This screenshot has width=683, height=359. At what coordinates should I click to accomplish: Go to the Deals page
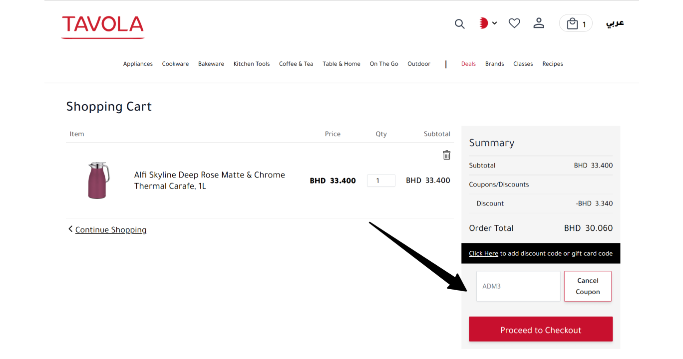pos(468,64)
